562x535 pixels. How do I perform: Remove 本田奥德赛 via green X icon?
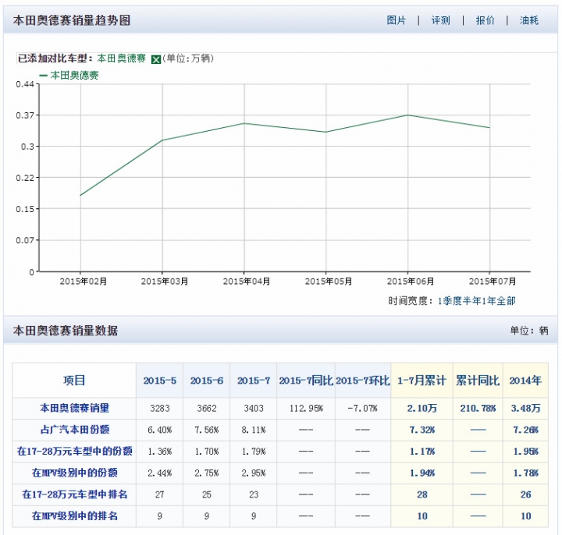pos(156,59)
